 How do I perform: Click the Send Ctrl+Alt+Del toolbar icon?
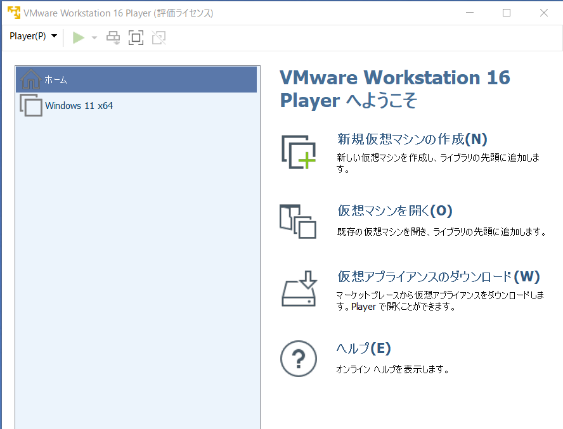point(113,37)
